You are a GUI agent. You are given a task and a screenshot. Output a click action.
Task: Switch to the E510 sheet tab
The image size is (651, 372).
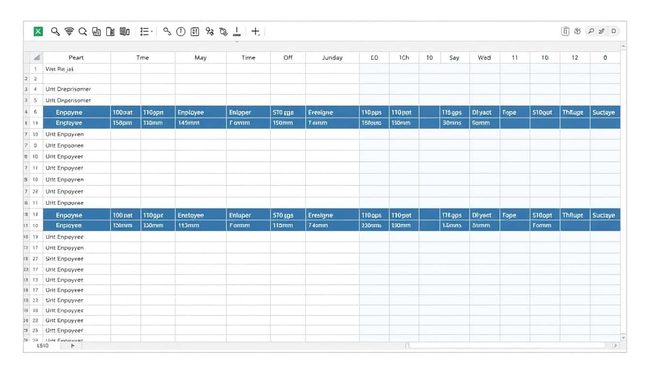tap(43, 346)
